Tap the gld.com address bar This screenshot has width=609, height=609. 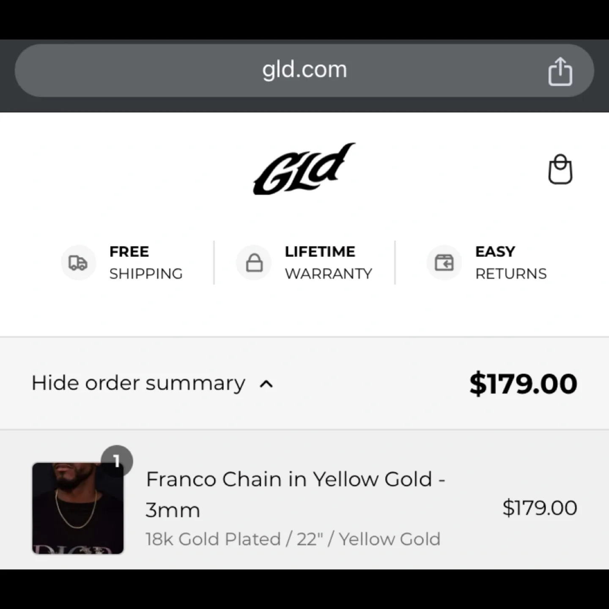click(304, 70)
